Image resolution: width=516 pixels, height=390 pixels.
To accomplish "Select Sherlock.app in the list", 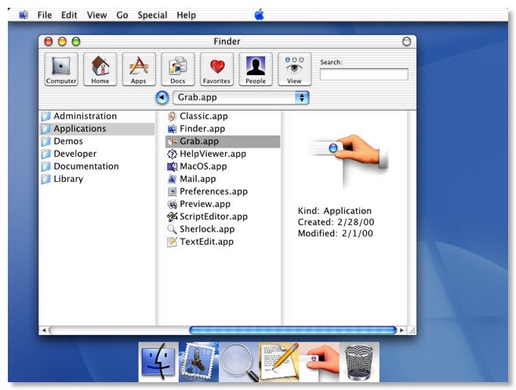I will [x=223, y=229].
